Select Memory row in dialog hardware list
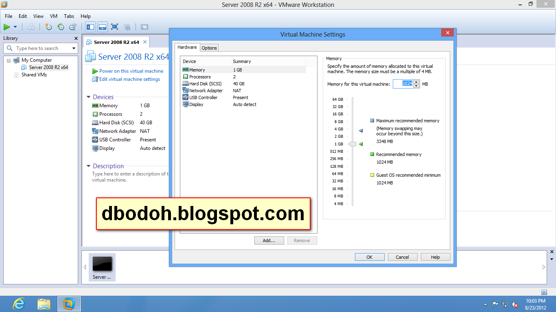 tap(243, 70)
